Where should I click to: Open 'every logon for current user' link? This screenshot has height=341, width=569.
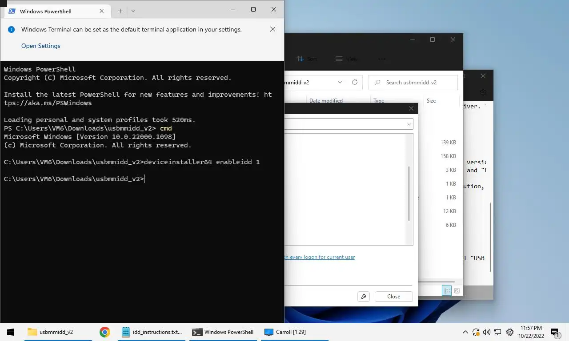(x=320, y=257)
